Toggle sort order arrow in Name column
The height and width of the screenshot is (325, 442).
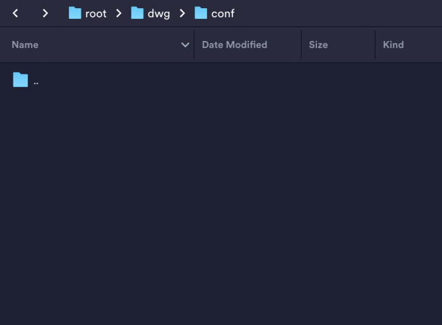pyautogui.click(x=185, y=45)
